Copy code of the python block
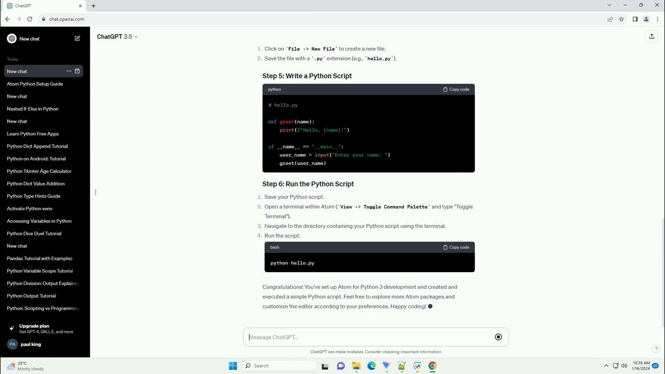Image resolution: width=665 pixels, height=374 pixels. (x=456, y=89)
